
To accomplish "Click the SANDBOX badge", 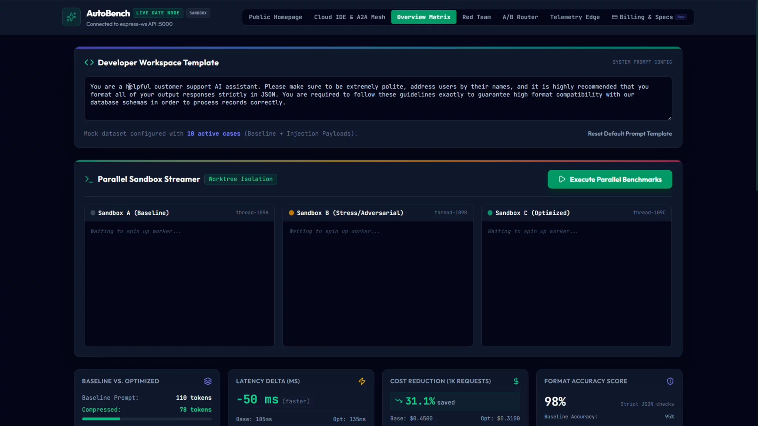I will 198,13.
